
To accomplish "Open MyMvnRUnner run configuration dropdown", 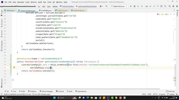I will tap(119, 6).
